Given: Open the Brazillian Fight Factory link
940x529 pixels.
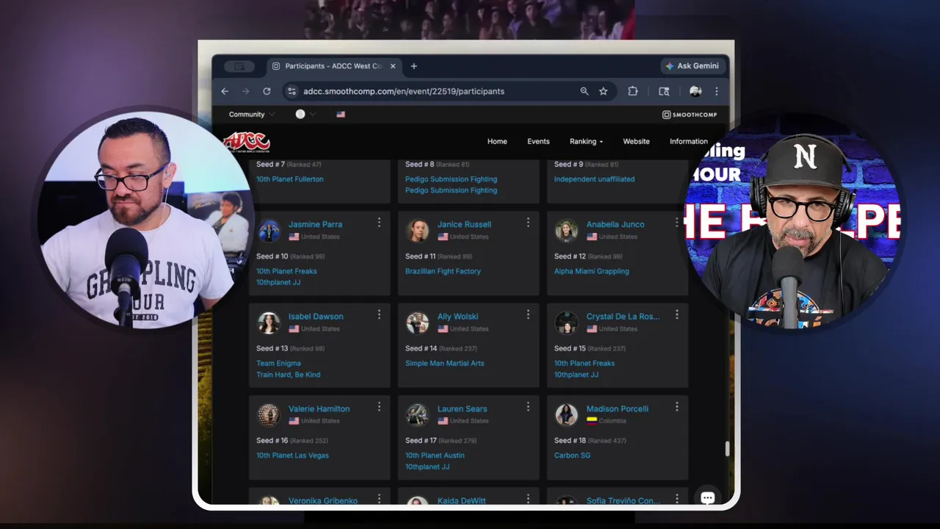Looking at the screenshot, I should pyautogui.click(x=443, y=271).
